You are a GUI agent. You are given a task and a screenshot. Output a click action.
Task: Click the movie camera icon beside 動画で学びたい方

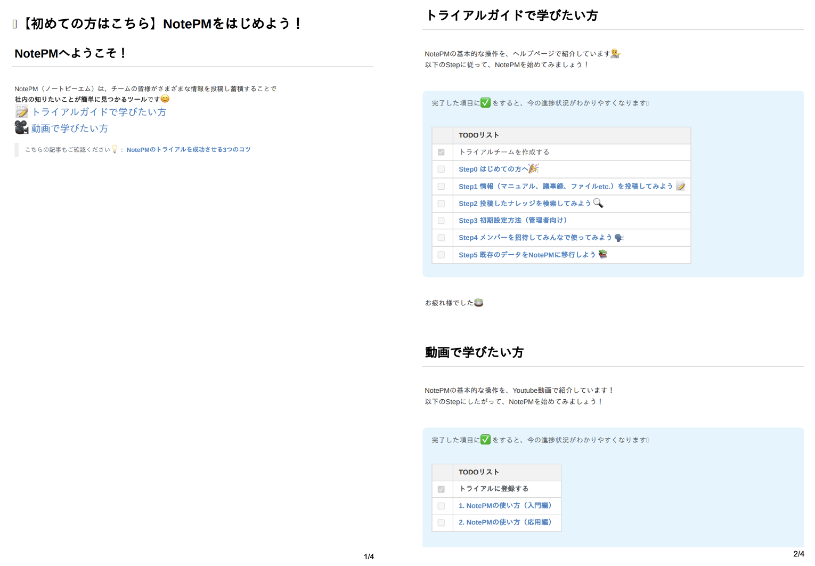pyautogui.click(x=20, y=127)
